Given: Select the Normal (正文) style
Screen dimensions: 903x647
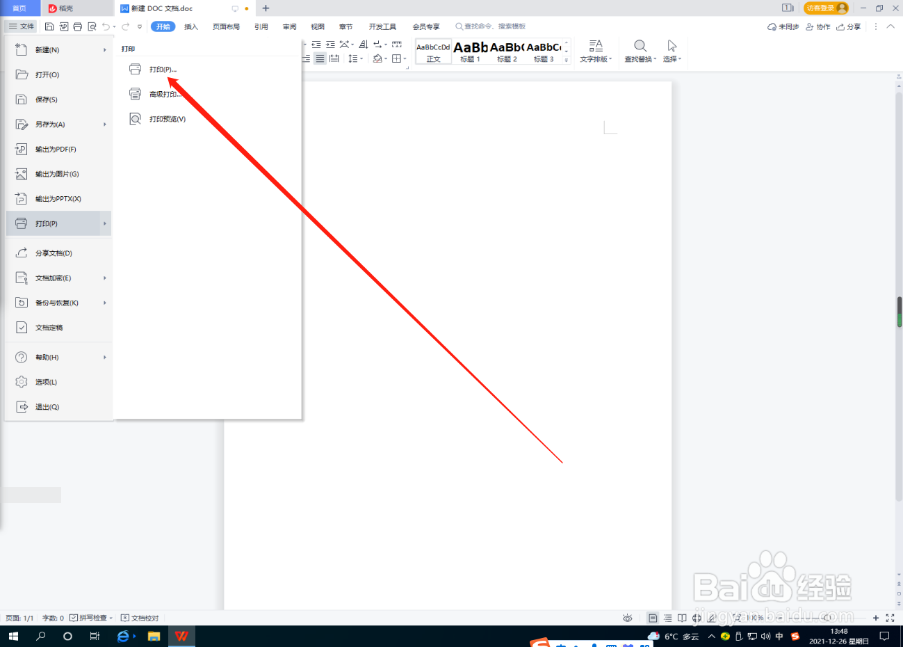Looking at the screenshot, I should [x=433, y=52].
